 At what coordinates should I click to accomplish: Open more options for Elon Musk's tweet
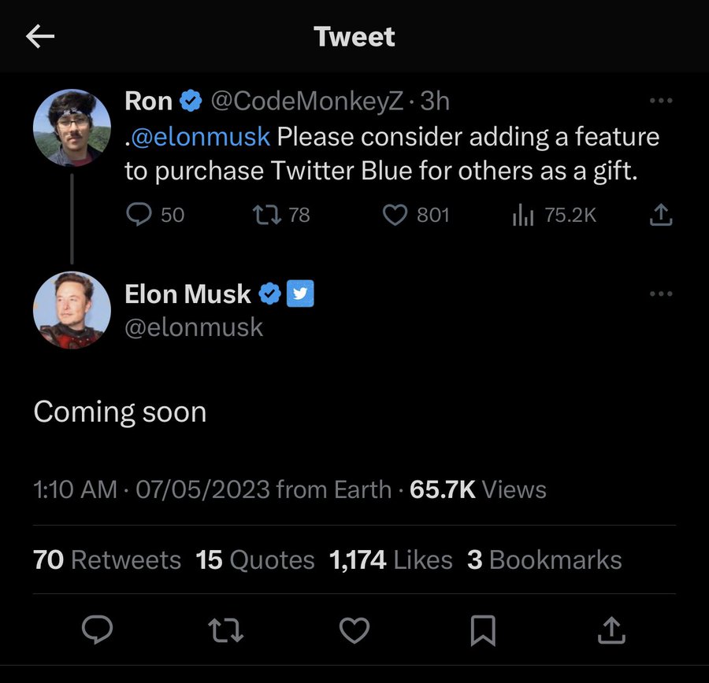tap(660, 294)
